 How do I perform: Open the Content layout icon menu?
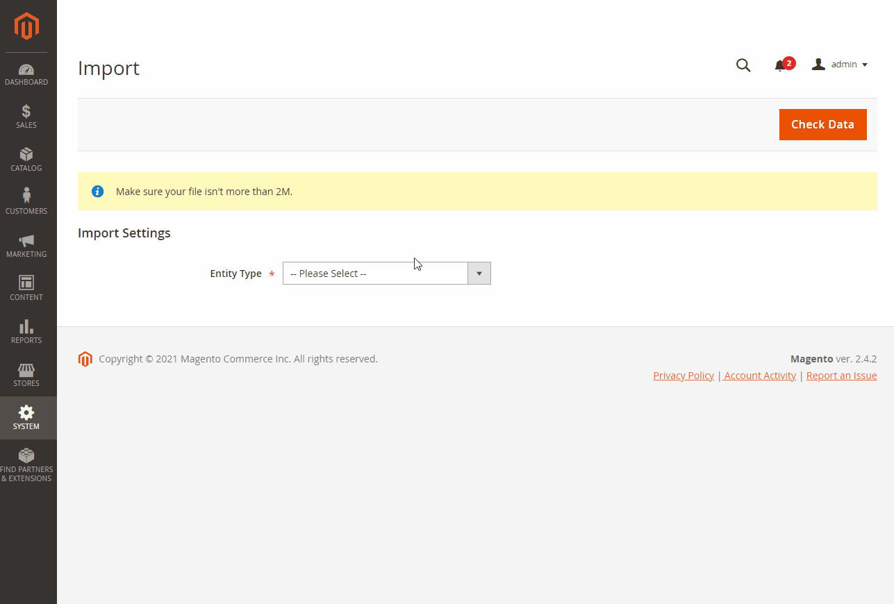click(26, 289)
